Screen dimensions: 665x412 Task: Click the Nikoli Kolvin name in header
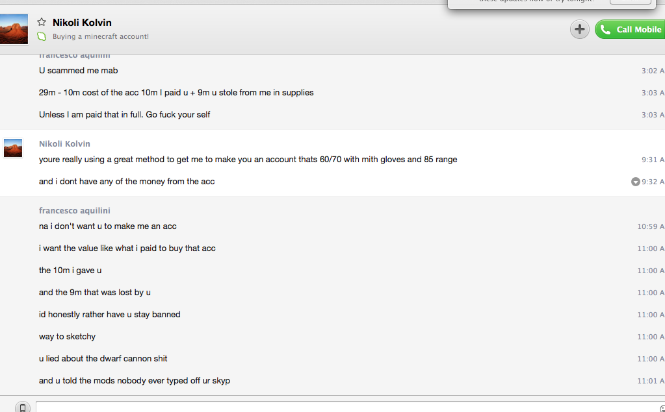point(82,23)
